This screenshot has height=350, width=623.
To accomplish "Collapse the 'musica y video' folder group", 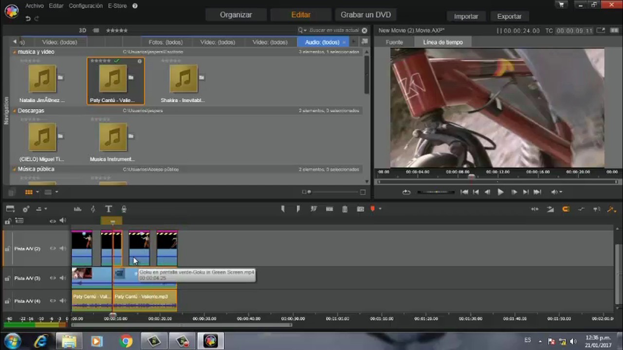I will 15,52.
